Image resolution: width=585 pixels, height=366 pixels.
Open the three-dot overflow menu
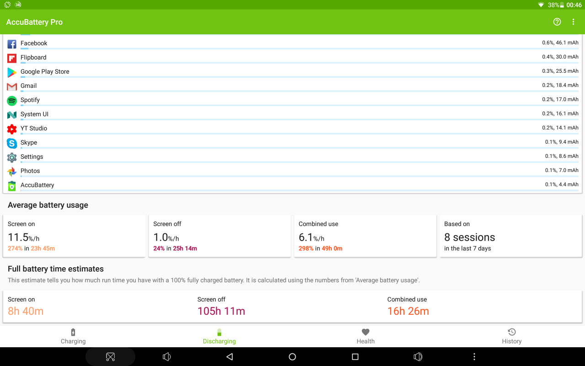(x=573, y=22)
